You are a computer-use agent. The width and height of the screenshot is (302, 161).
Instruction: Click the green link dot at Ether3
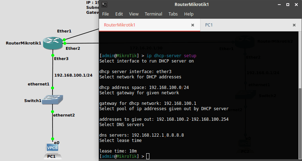53,55
